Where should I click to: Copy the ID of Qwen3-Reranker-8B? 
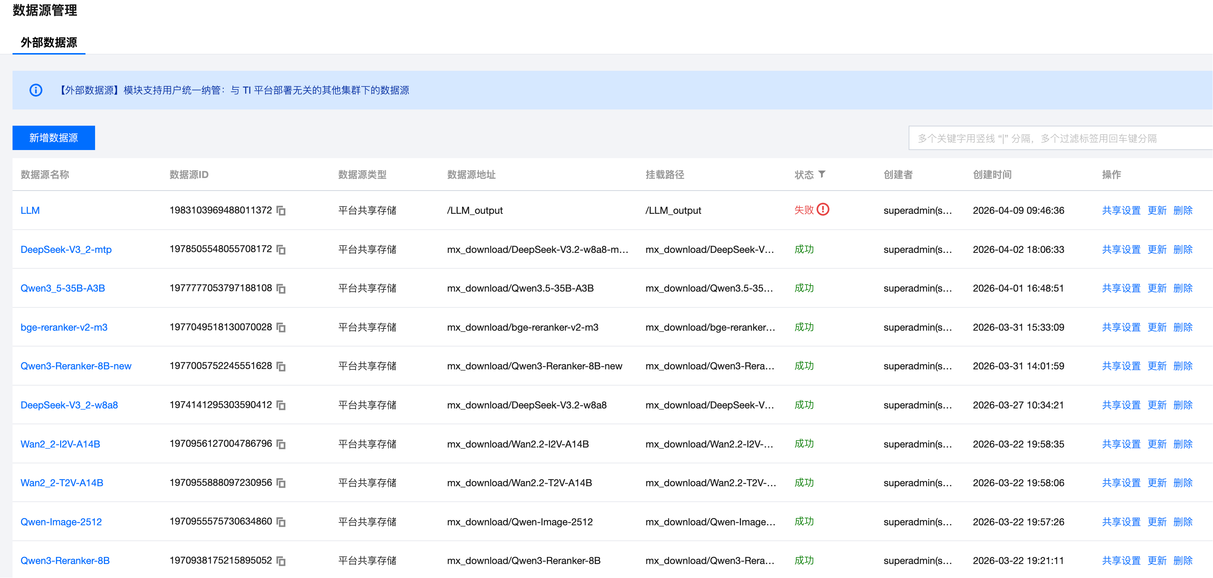click(x=281, y=561)
